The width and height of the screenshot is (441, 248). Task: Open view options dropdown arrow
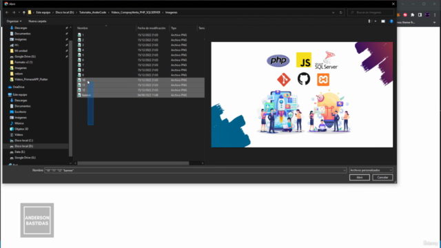point(376,21)
